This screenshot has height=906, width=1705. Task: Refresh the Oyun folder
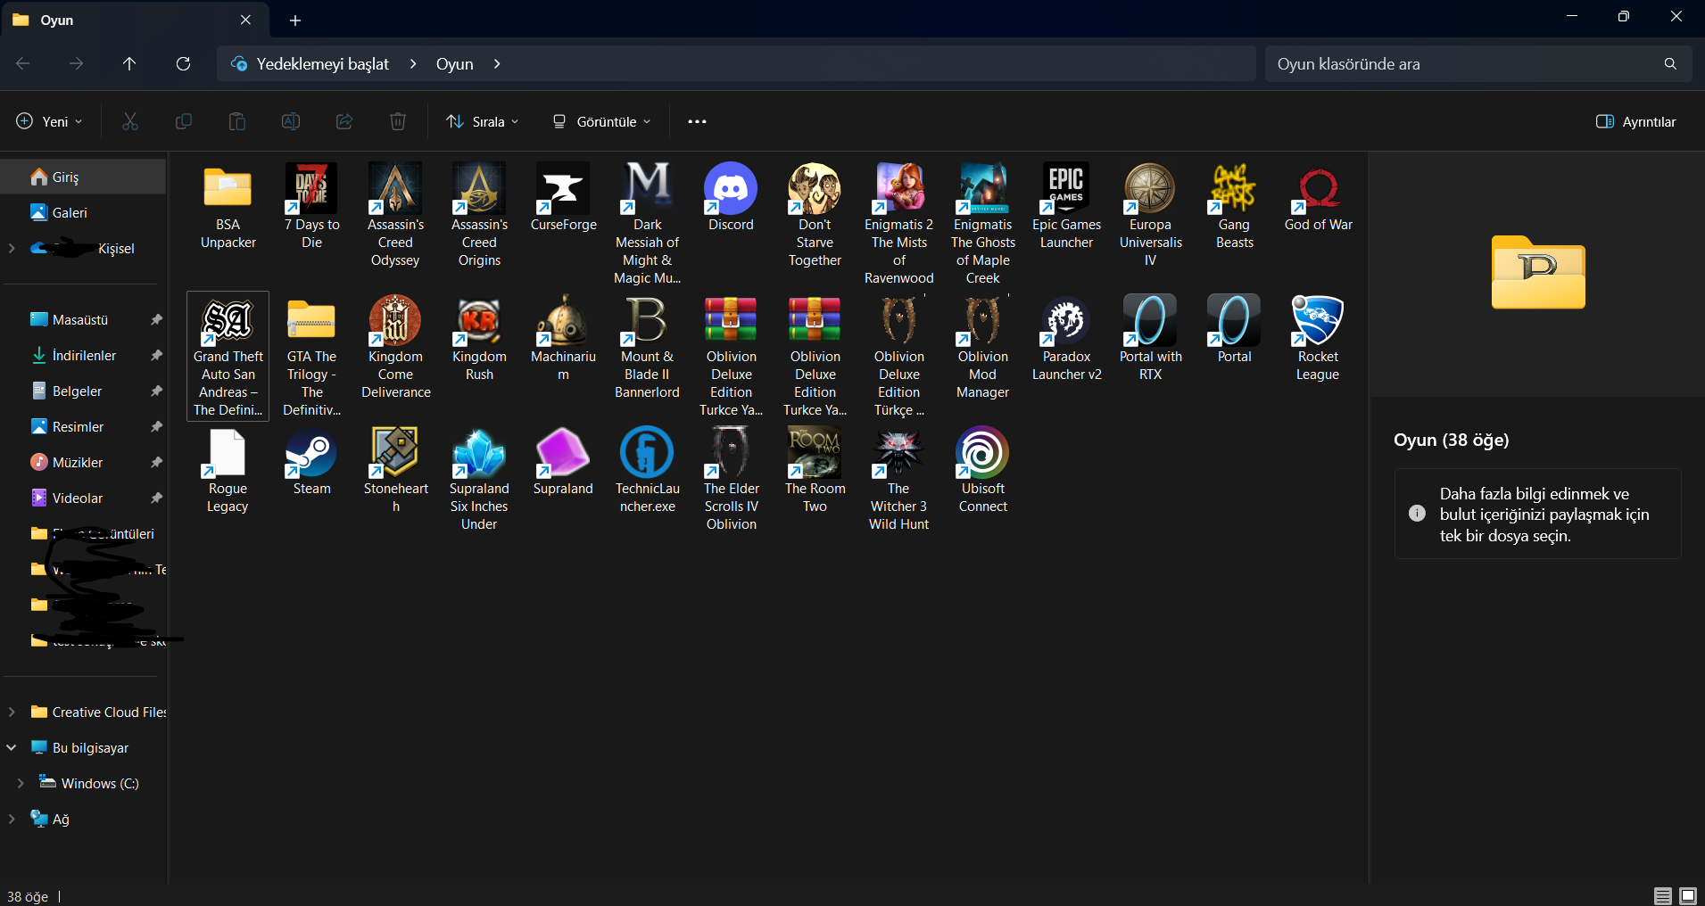[x=183, y=63]
